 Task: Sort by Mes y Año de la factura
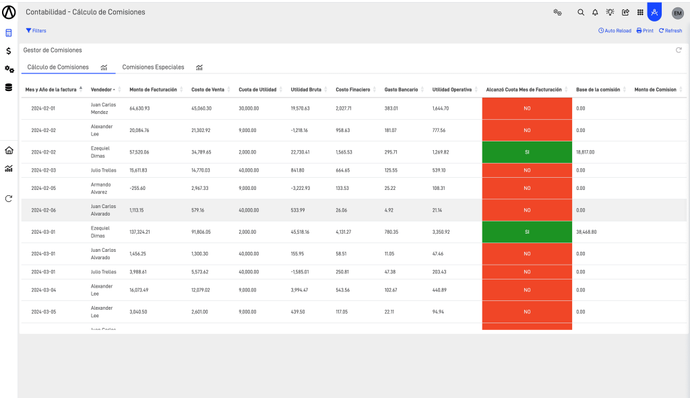click(x=51, y=90)
